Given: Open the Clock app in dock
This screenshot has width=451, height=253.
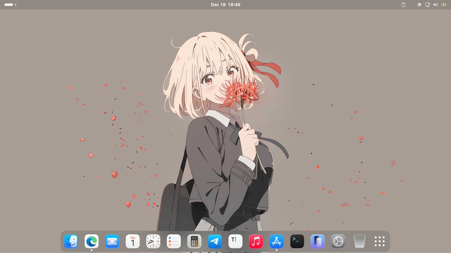Looking at the screenshot, I should [153, 241].
